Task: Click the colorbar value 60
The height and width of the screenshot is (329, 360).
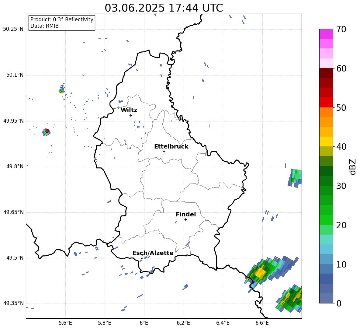Action: 341,68
